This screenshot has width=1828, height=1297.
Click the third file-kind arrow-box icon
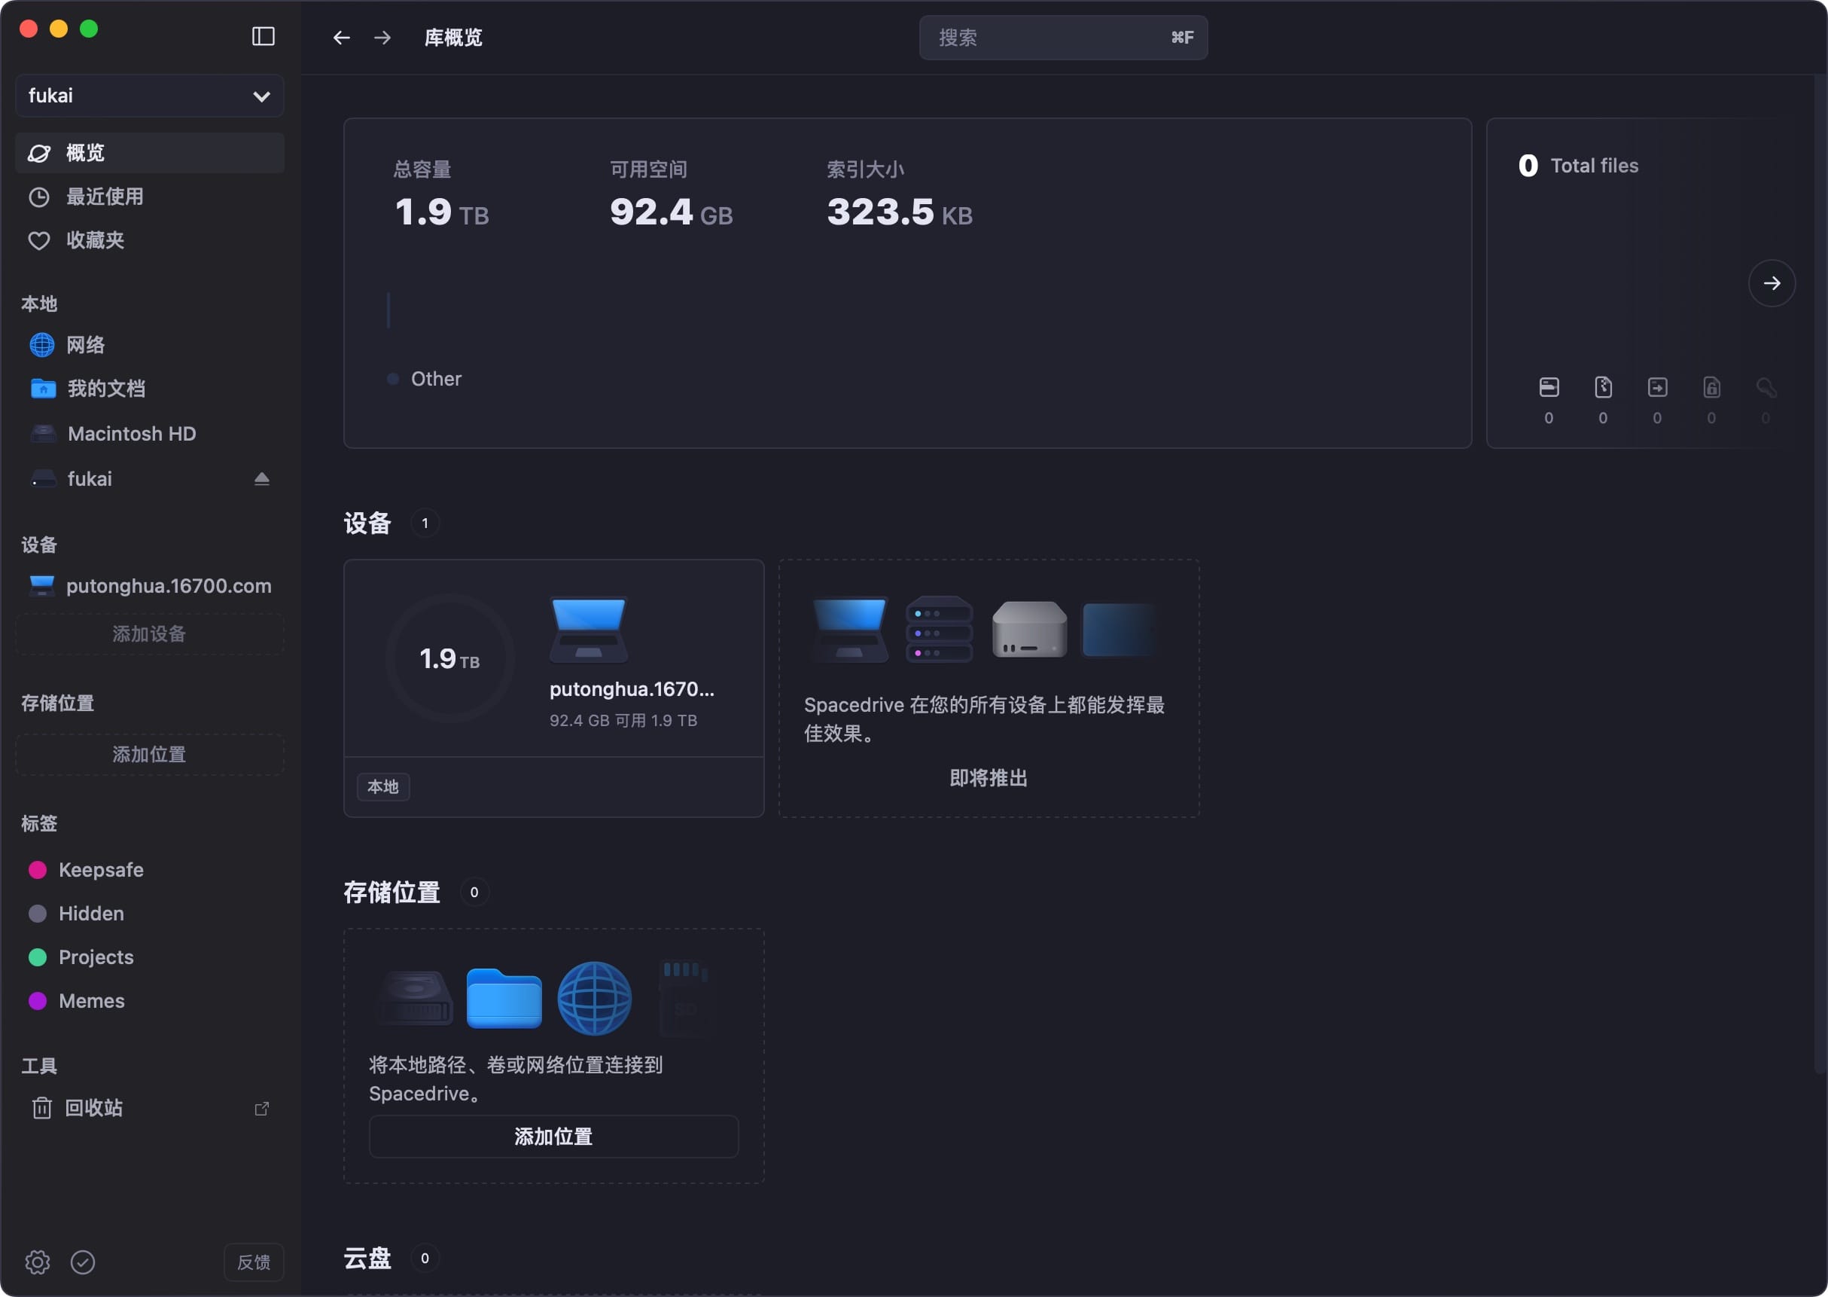pos(1657,387)
